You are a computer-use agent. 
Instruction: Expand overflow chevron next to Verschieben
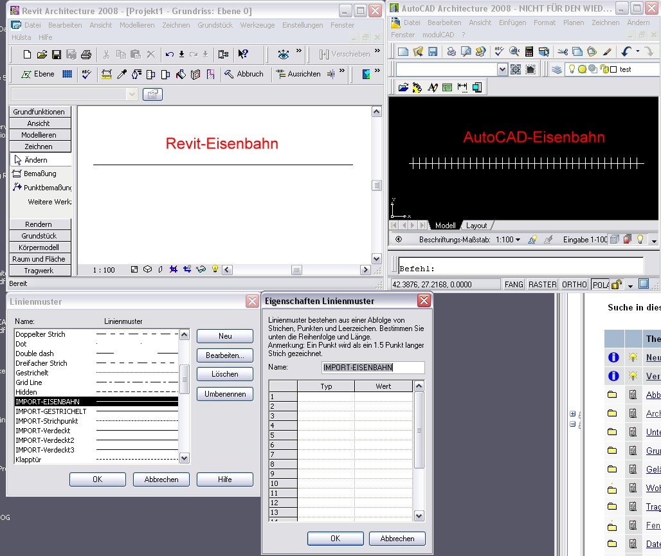(x=377, y=51)
